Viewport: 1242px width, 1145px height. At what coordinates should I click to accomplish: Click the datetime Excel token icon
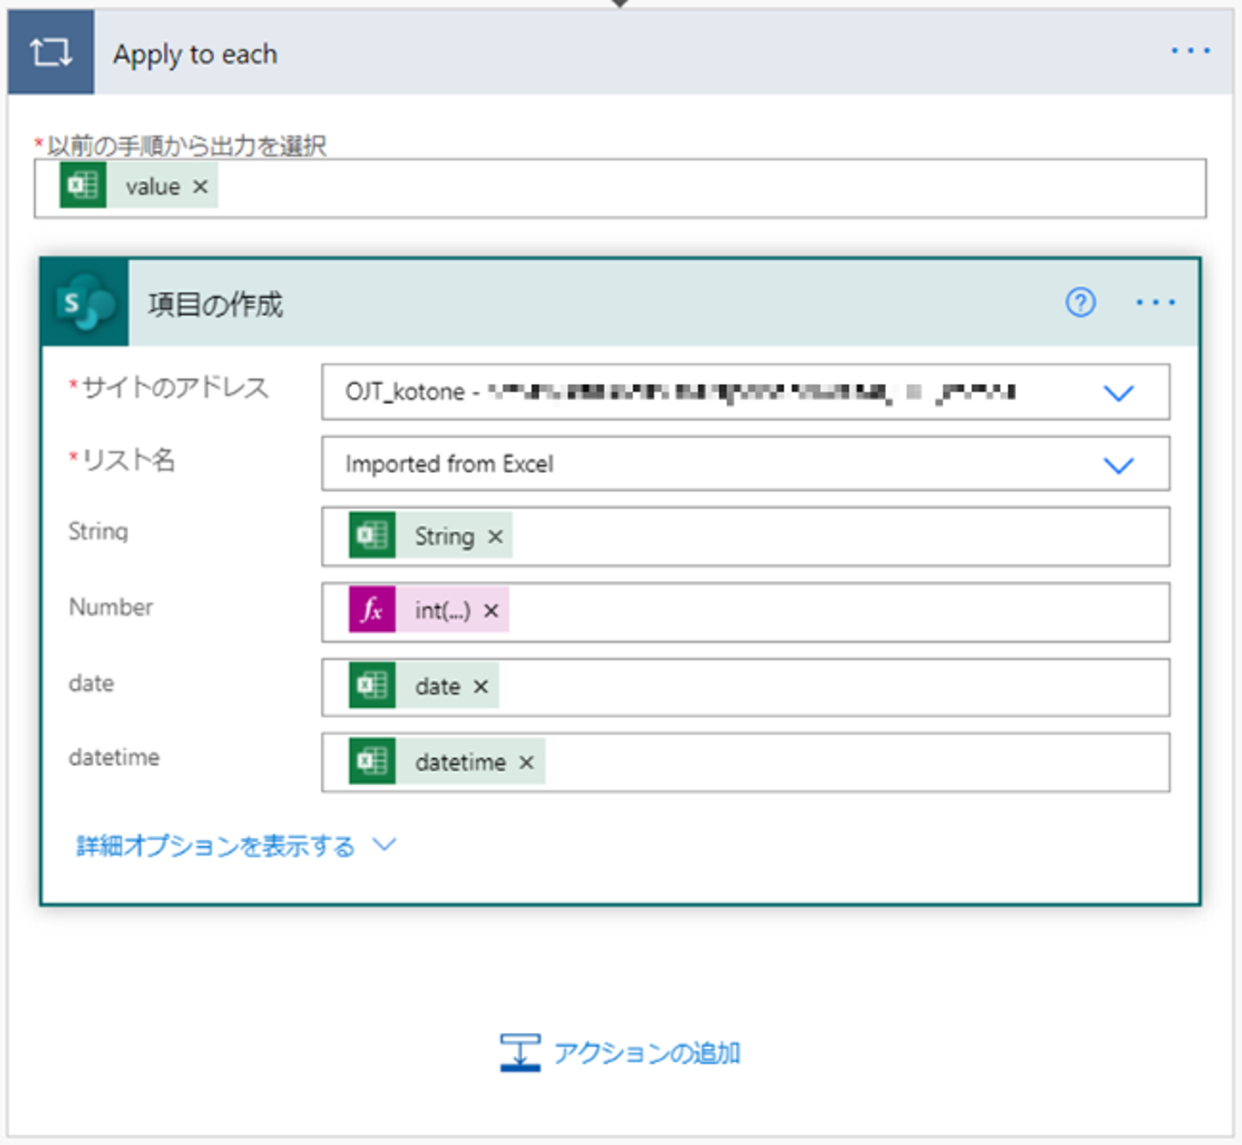coord(373,761)
